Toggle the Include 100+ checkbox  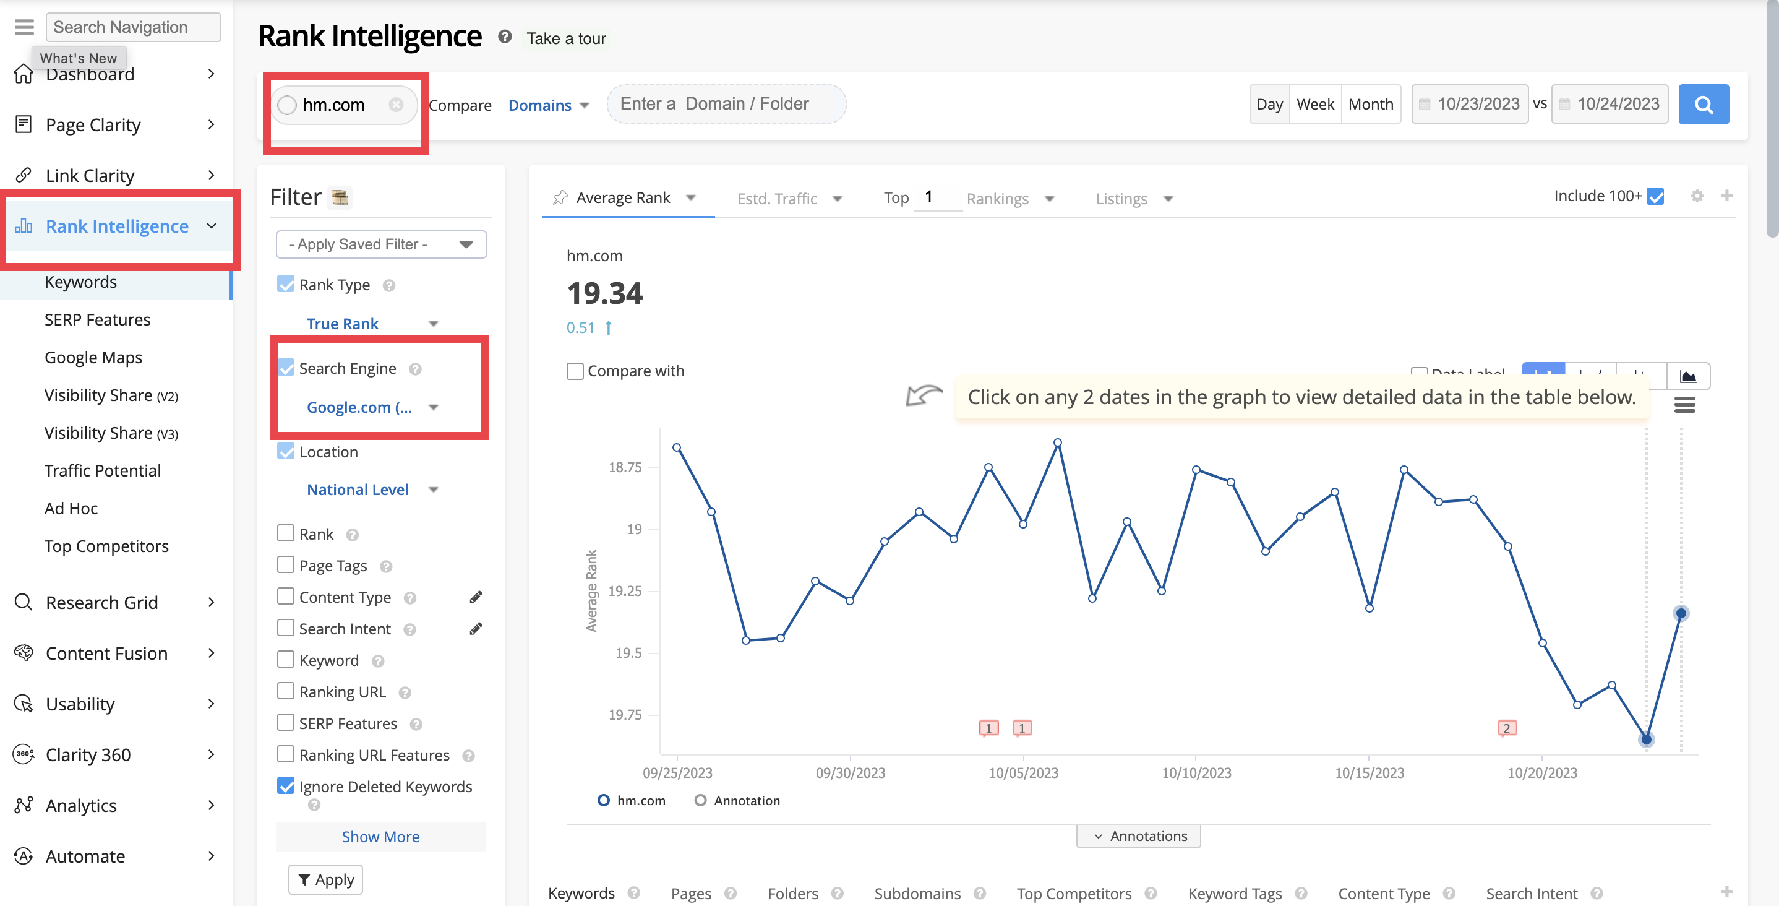1655,196
